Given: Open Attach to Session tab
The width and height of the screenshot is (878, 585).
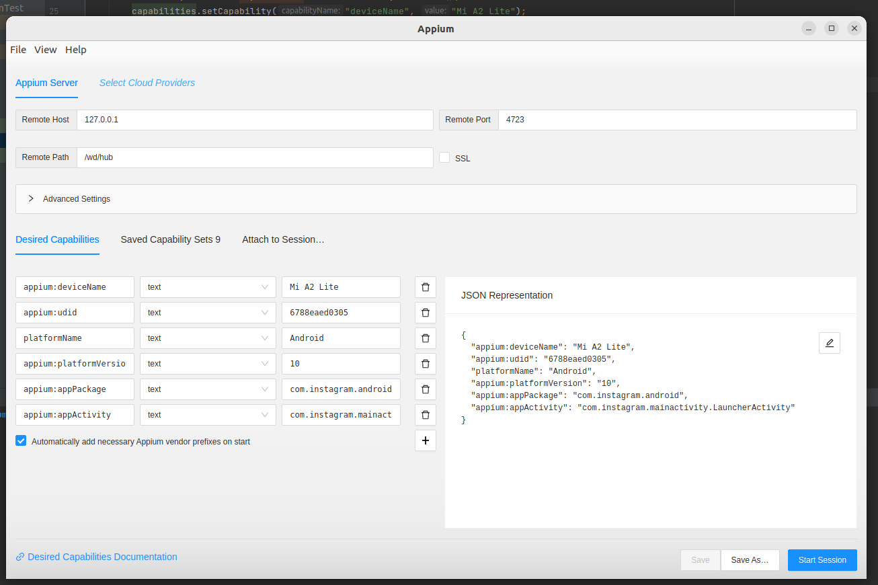Looking at the screenshot, I should click(x=284, y=239).
